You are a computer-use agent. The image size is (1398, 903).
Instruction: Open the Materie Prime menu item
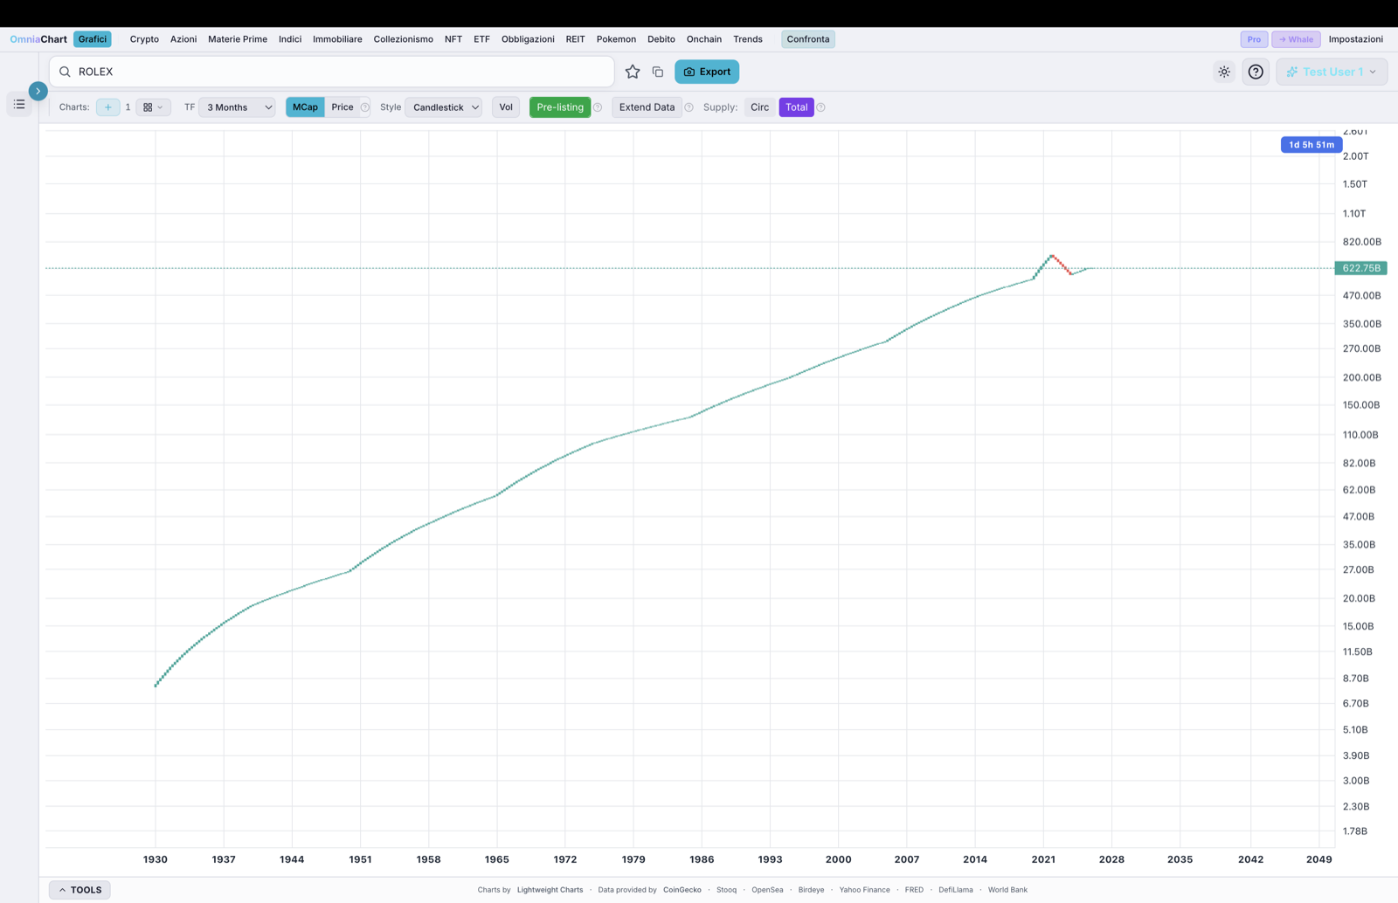click(238, 39)
